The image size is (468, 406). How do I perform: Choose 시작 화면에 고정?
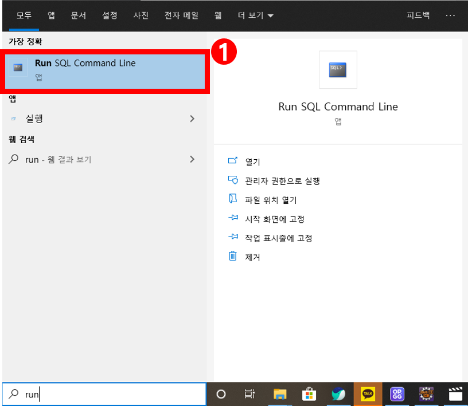(275, 219)
